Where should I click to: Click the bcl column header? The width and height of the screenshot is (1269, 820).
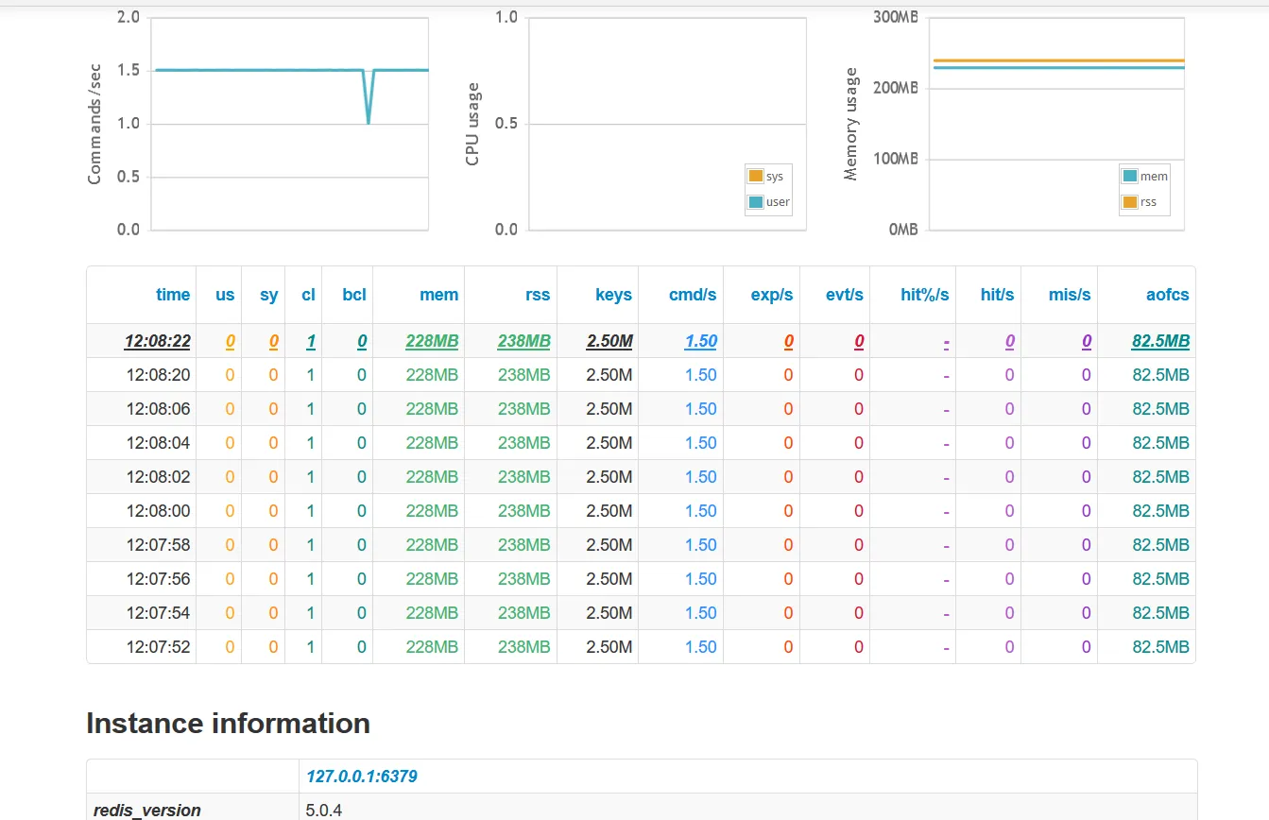pos(354,295)
